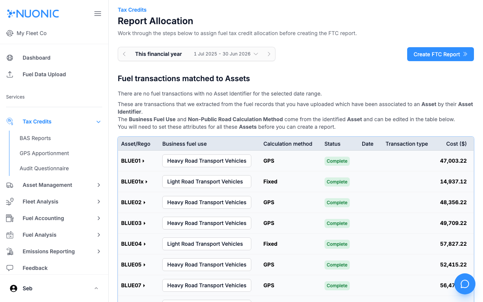
Task: Go to previous financial year period
Action: (125, 54)
